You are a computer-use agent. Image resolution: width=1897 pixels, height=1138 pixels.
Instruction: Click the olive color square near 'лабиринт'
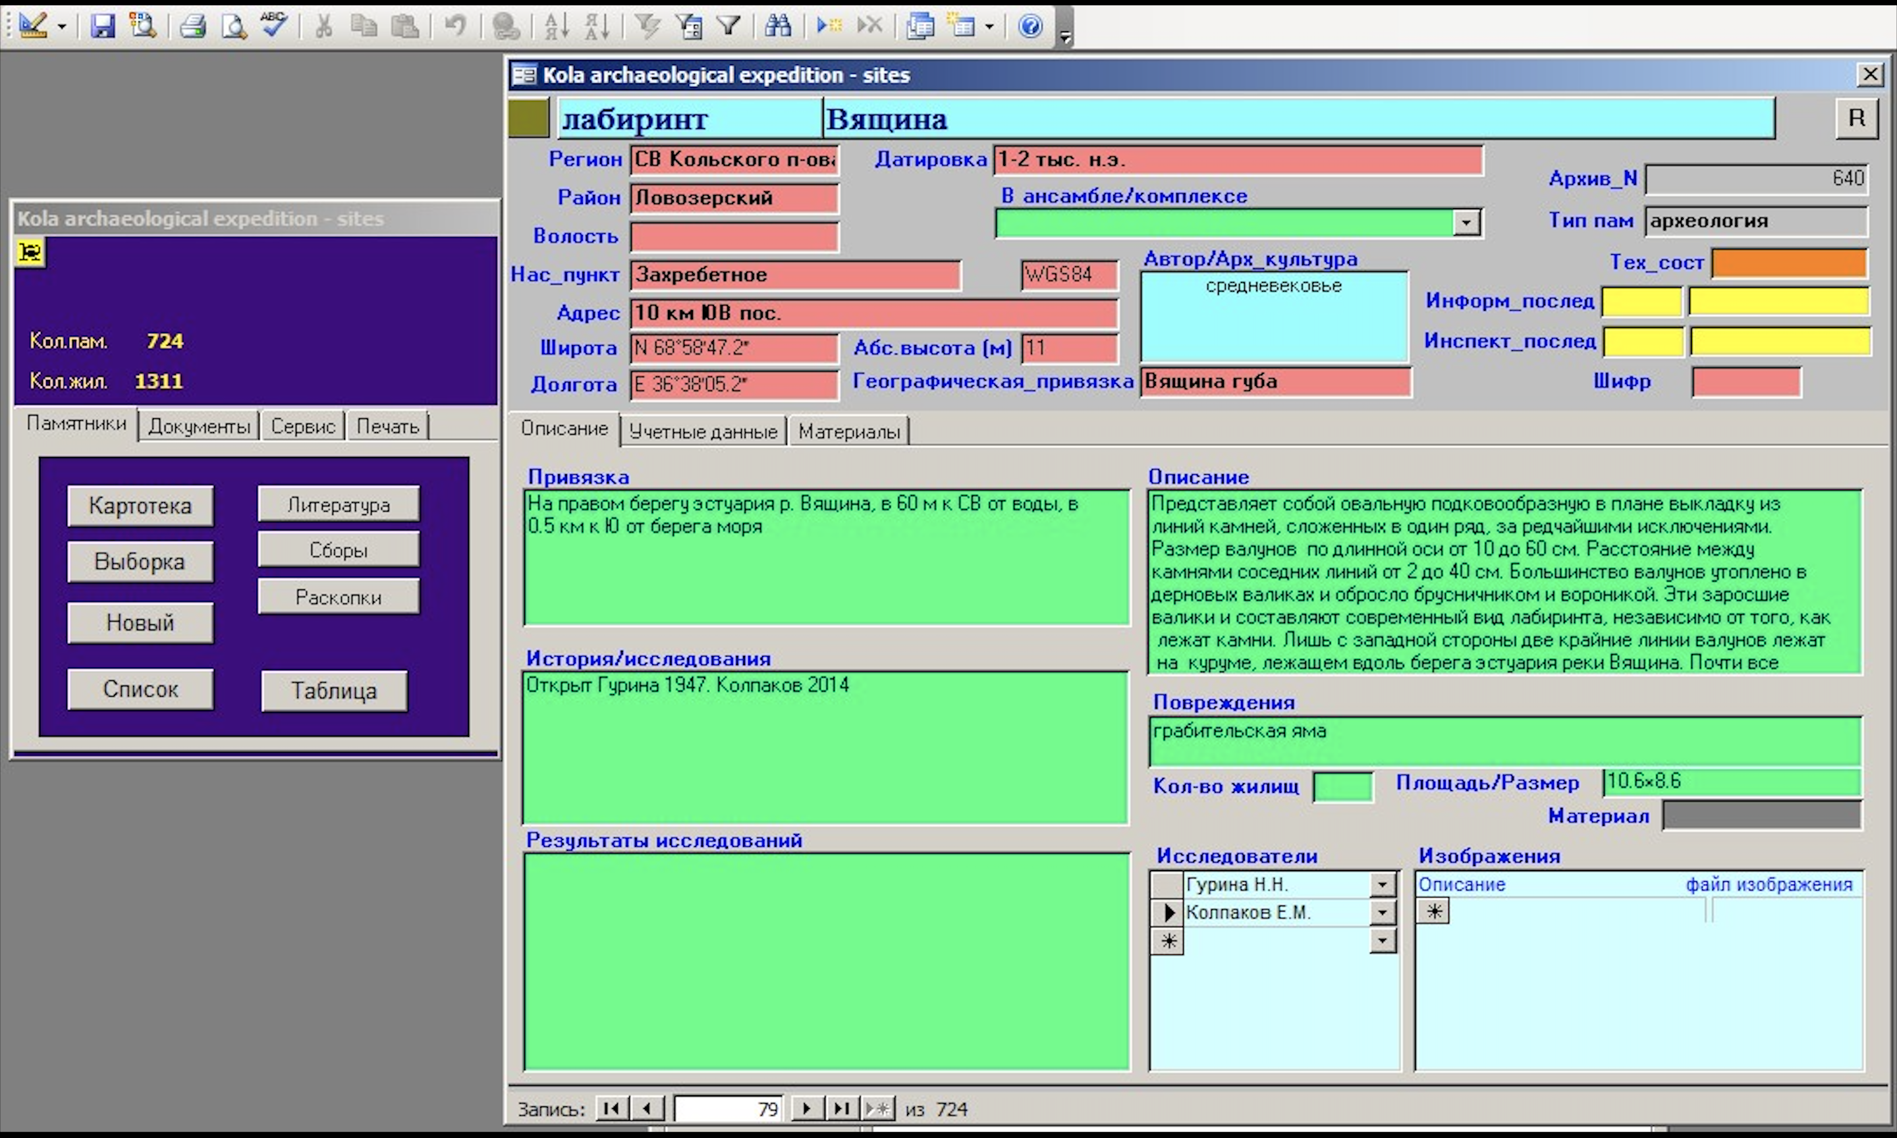point(528,118)
